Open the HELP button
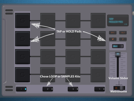 click(x=123, y=33)
